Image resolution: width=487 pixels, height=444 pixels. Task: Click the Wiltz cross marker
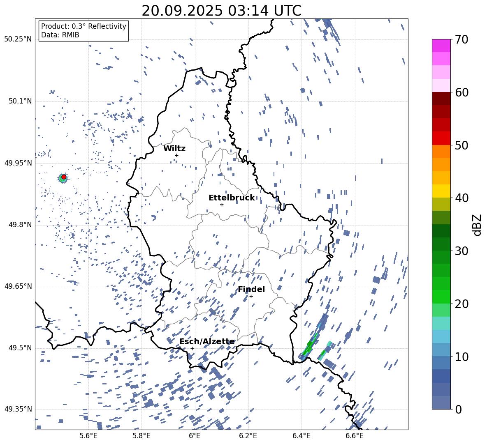coord(177,155)
